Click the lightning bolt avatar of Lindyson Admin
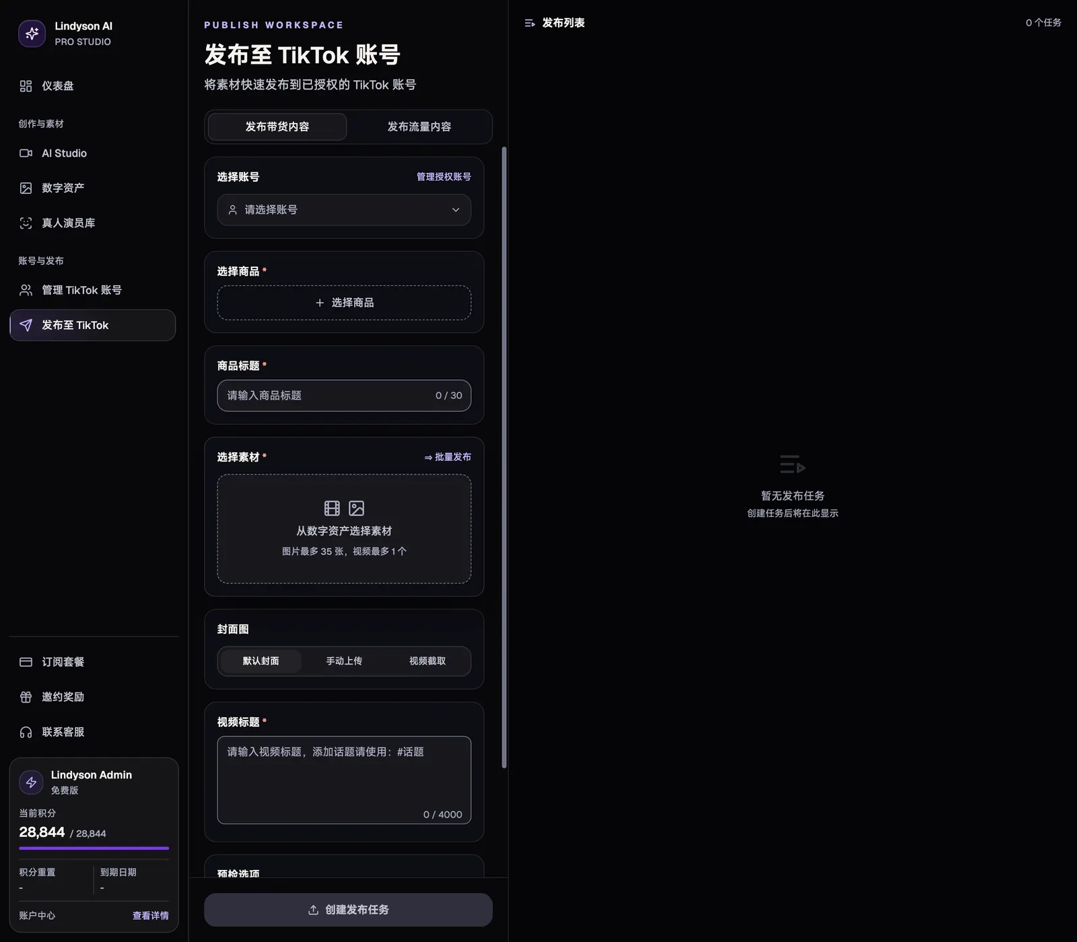The width and height of the screenshot is (1077, 942). [31, 783]
